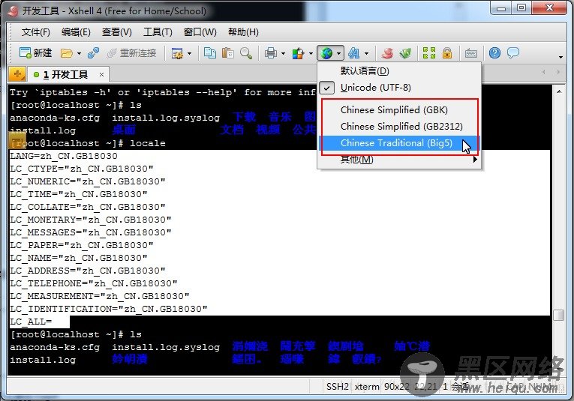Screen dimensions: 574x401
Task: Choose Chinese Traditional (Big5) encoding
Action: tap(399, 143)
